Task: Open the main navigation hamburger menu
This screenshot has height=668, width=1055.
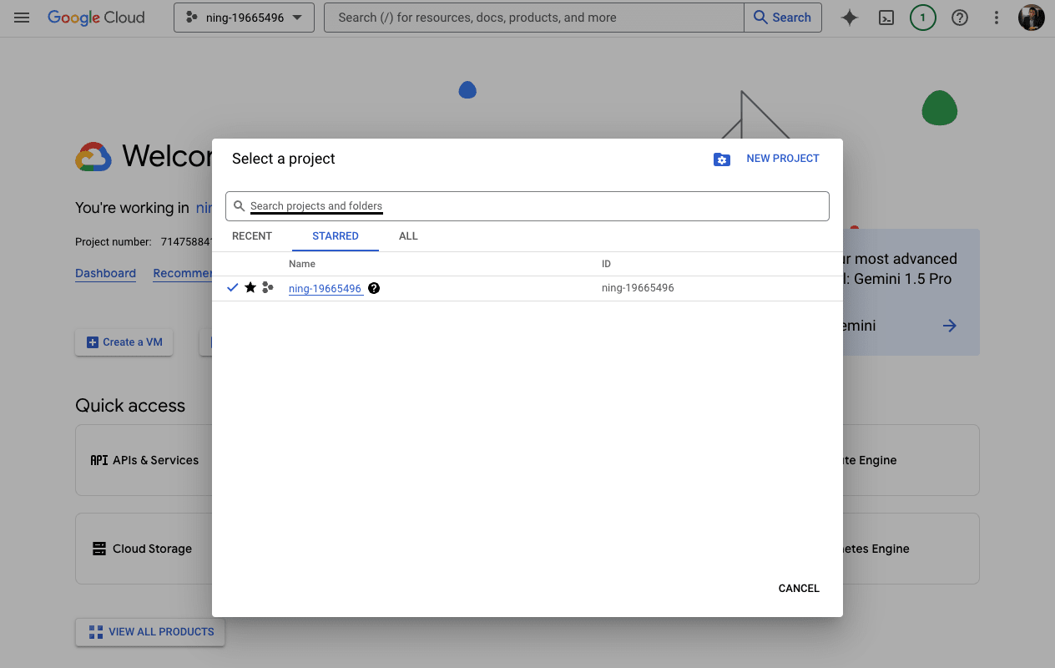Action: (x=22, y=18)
